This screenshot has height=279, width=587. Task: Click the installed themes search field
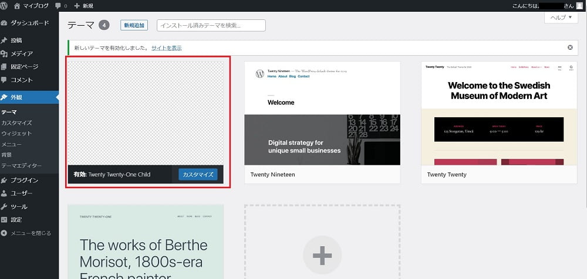pyautogui.click(x=211, y=25)
